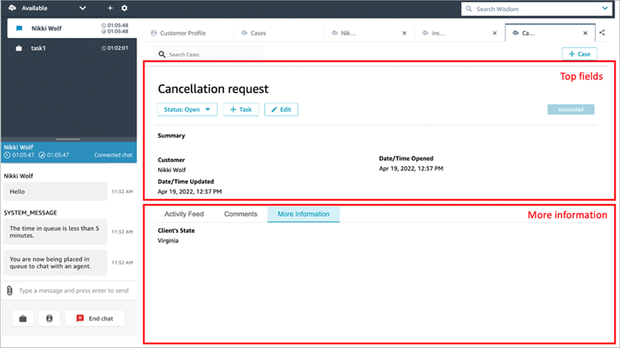Close the active Ca... case tab
The height and width of the screenshot is (348, 620).
click(585, 34)
